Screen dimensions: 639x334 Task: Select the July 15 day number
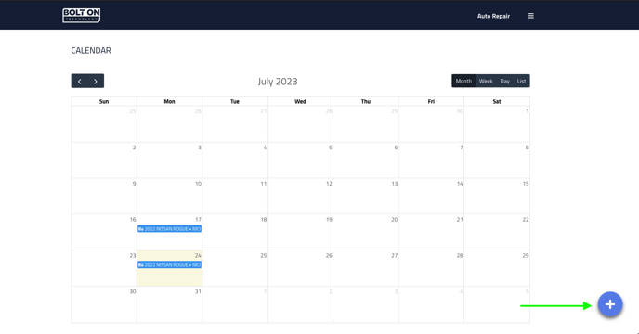pyautogui.click(x=526, y=184)
